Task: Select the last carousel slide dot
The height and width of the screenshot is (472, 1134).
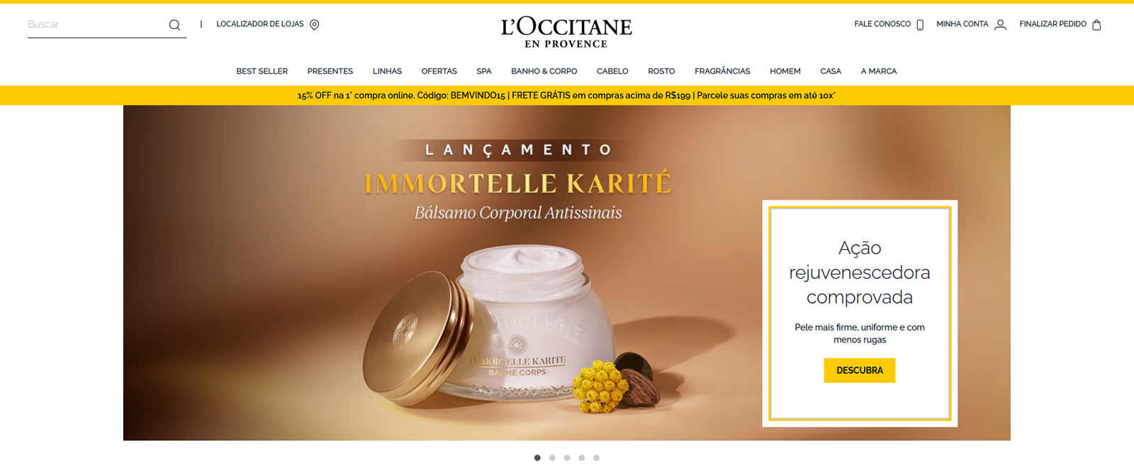Action: pyautogui.click(x=597, y=458)
